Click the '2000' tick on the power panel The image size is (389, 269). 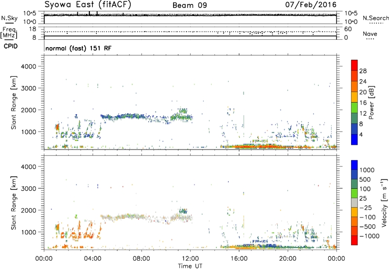pyautogui.click(x=28, y=110)
